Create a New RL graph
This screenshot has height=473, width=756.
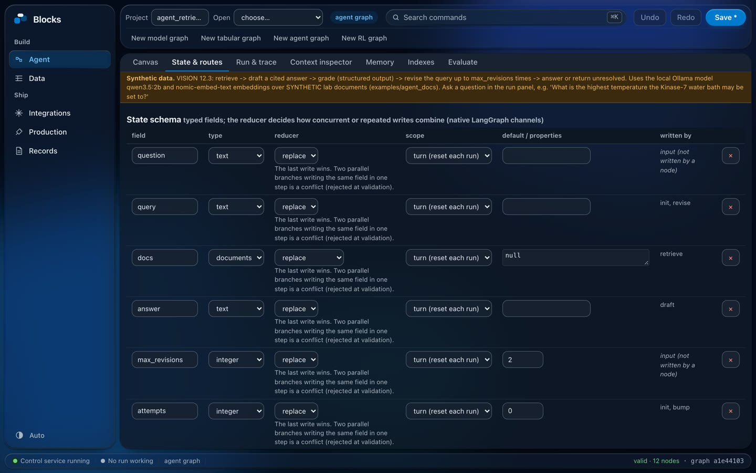pos(364,38)
